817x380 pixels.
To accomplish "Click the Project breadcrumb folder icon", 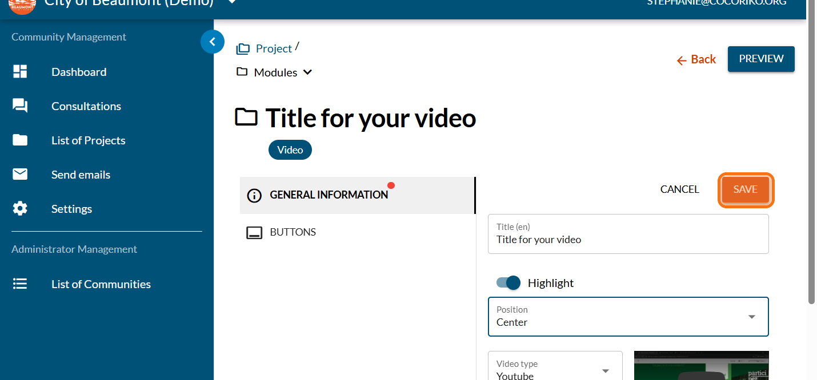I will coord(243,49).
